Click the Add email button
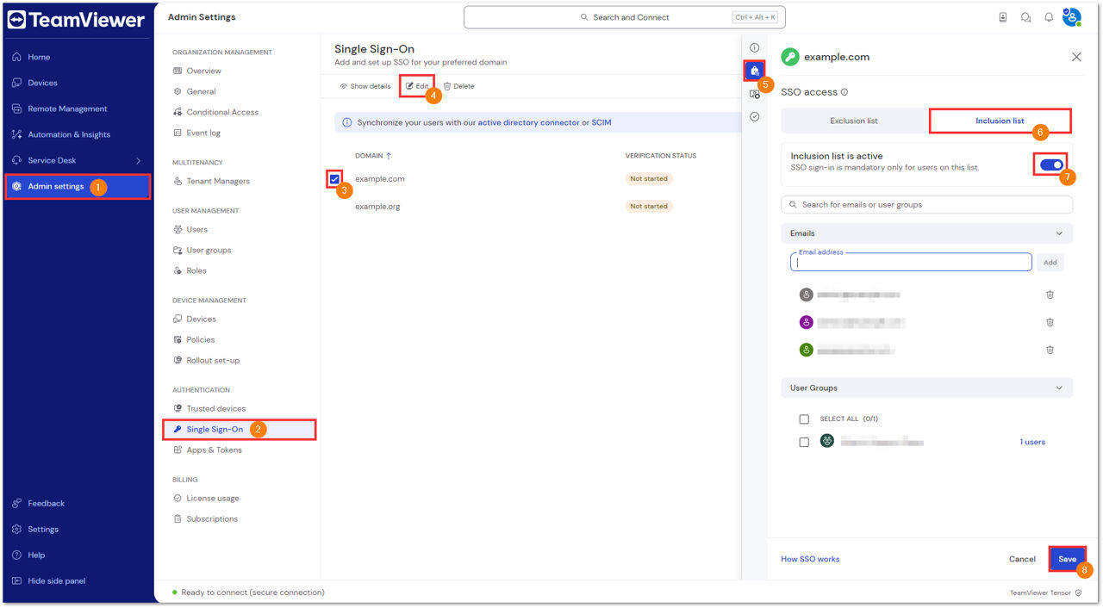 (x=1050, y=262)
